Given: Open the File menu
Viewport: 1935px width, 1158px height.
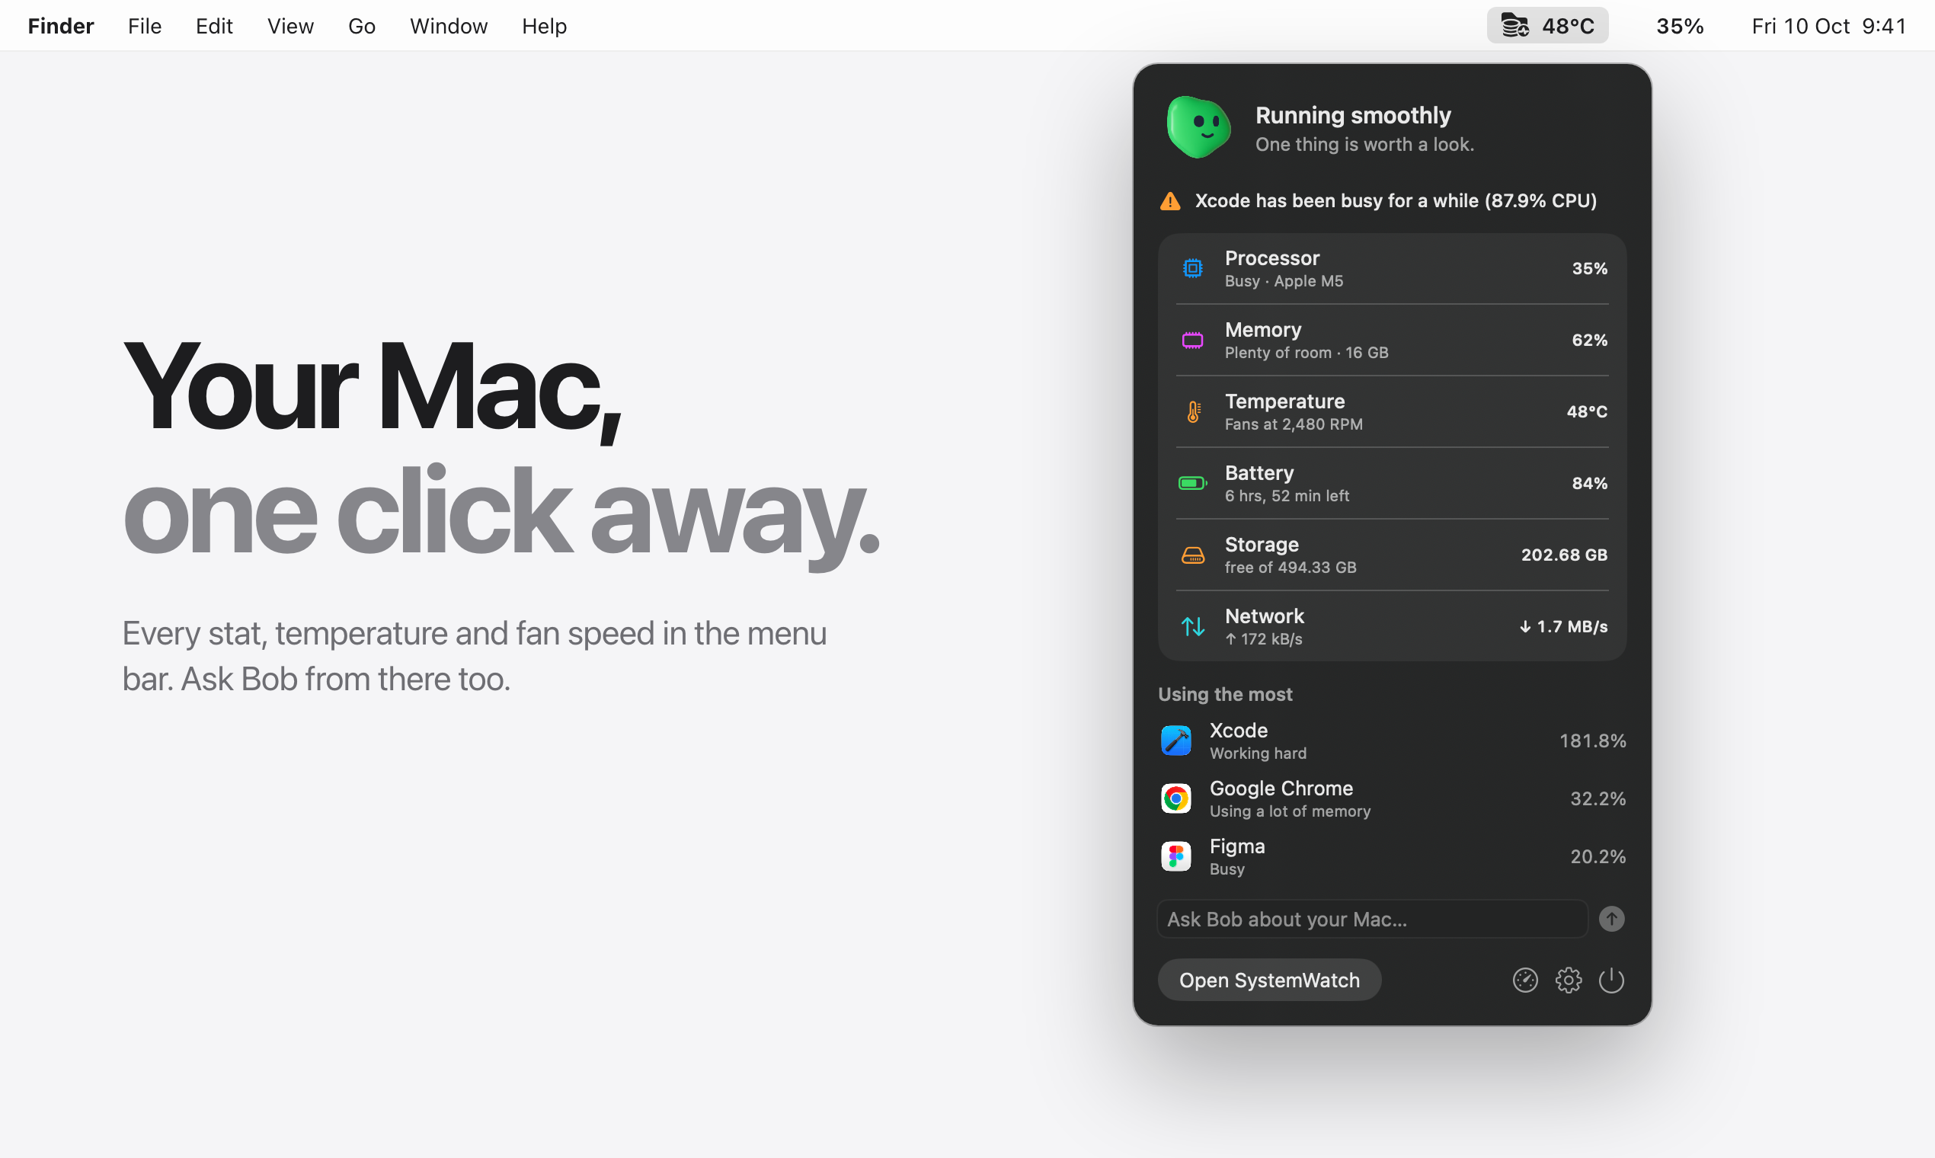Looking at the screenshot, I should pos(144,26).
